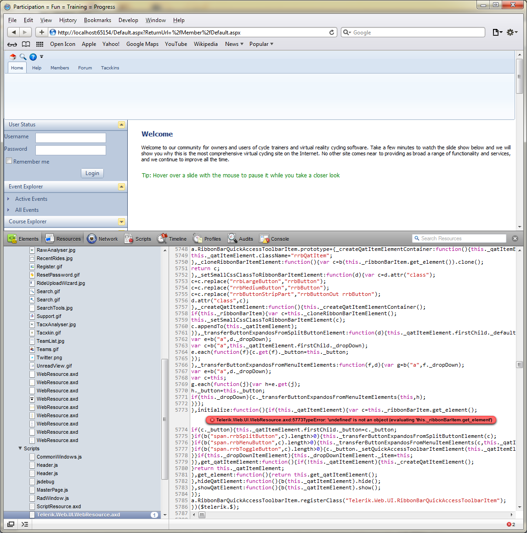Switch to the Network inspector panel
The image size is (527, 533).
[102, 239]
